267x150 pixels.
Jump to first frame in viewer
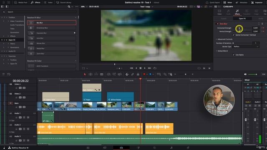pyautogui.click(x=131, y=68)
